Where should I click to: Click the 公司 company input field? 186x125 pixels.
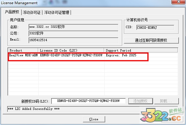click(x=73, y=33)
